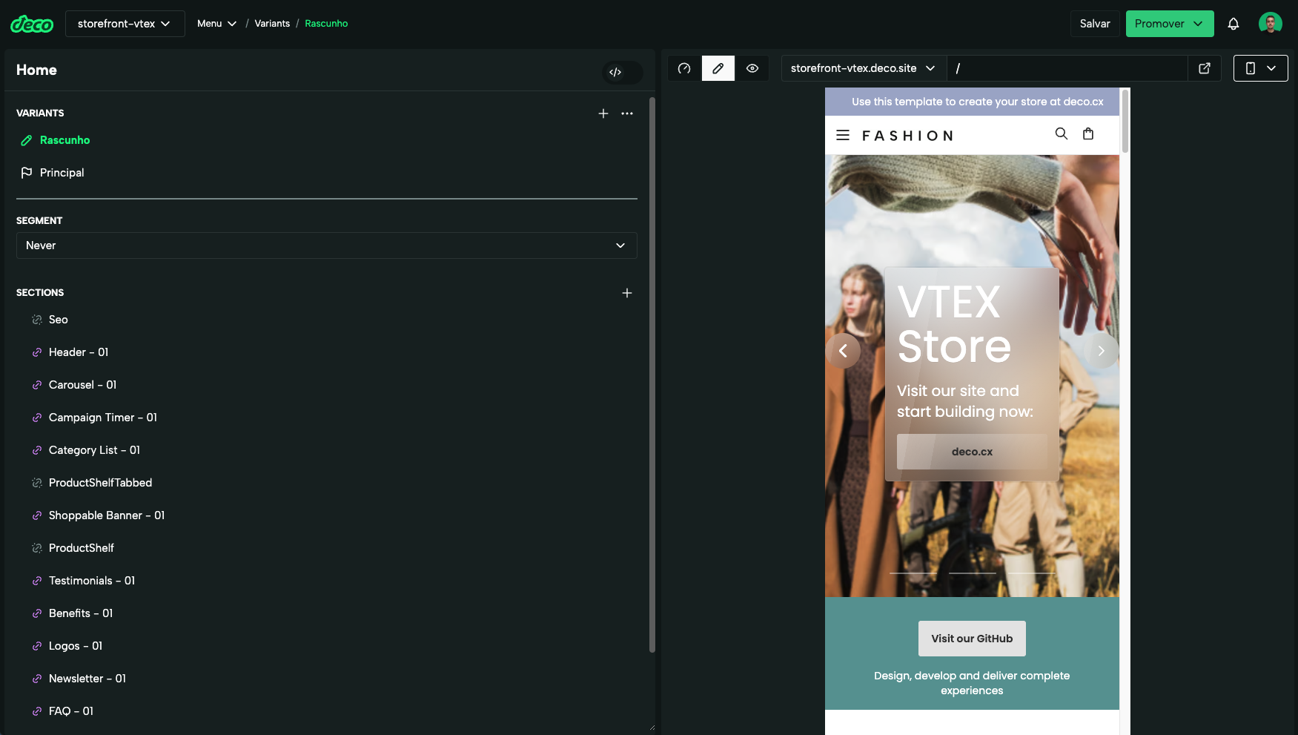Click link icon beside Benefits - 01
The height and width of the screenshot is (735, 1298).
click(x=37, y=613)
